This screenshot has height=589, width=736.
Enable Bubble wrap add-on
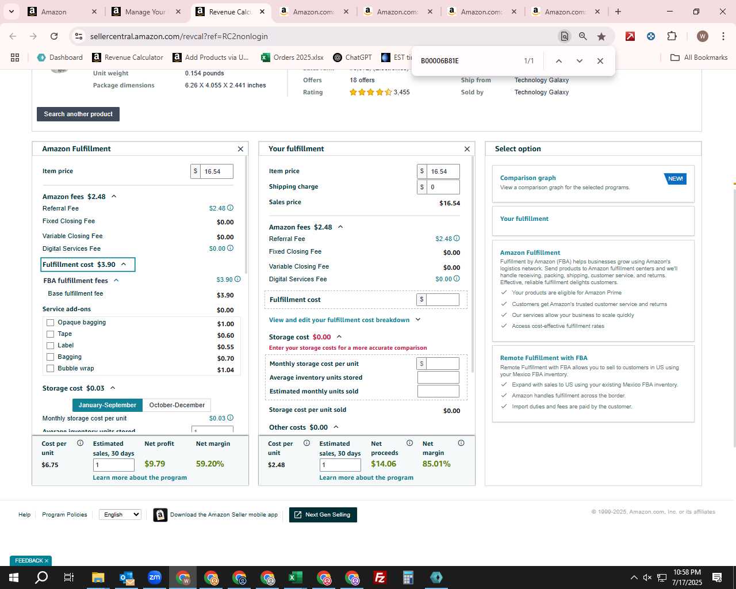tap(50, 369)
